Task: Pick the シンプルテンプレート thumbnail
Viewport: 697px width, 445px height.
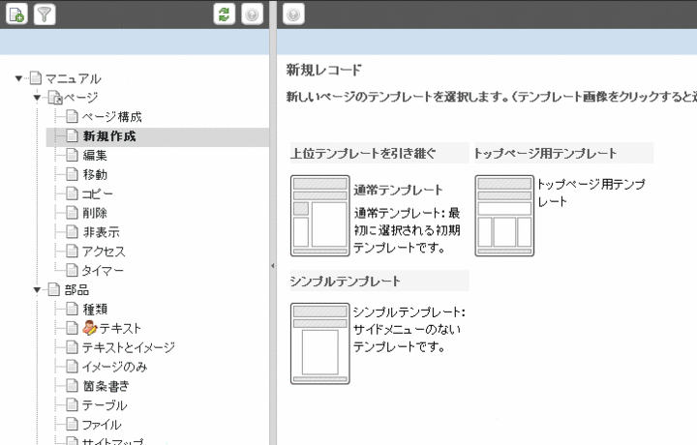Action: (x=319, y=342)
